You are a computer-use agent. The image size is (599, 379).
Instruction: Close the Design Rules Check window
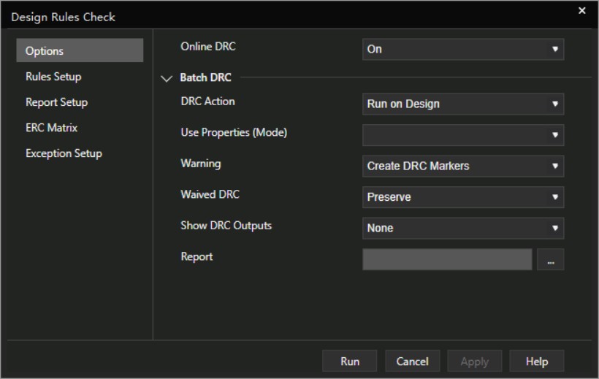click(581, 10)
